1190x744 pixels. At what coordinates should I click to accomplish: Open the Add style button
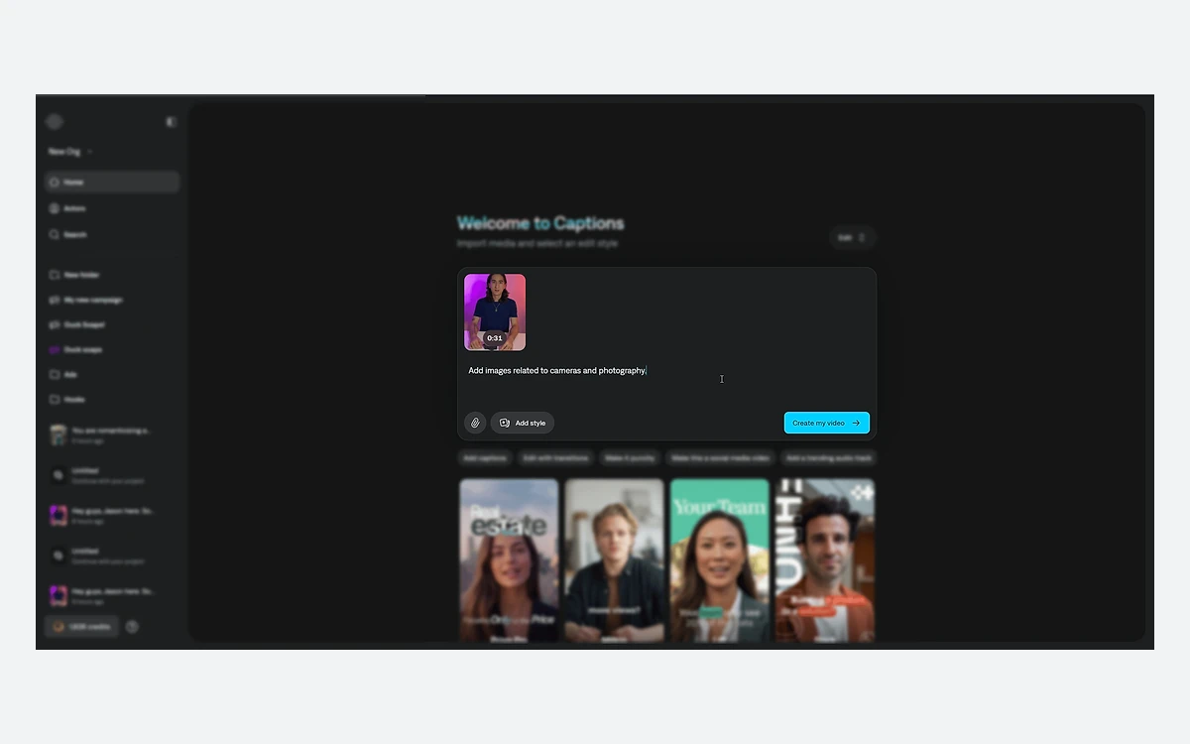click(x=523, y=423)
